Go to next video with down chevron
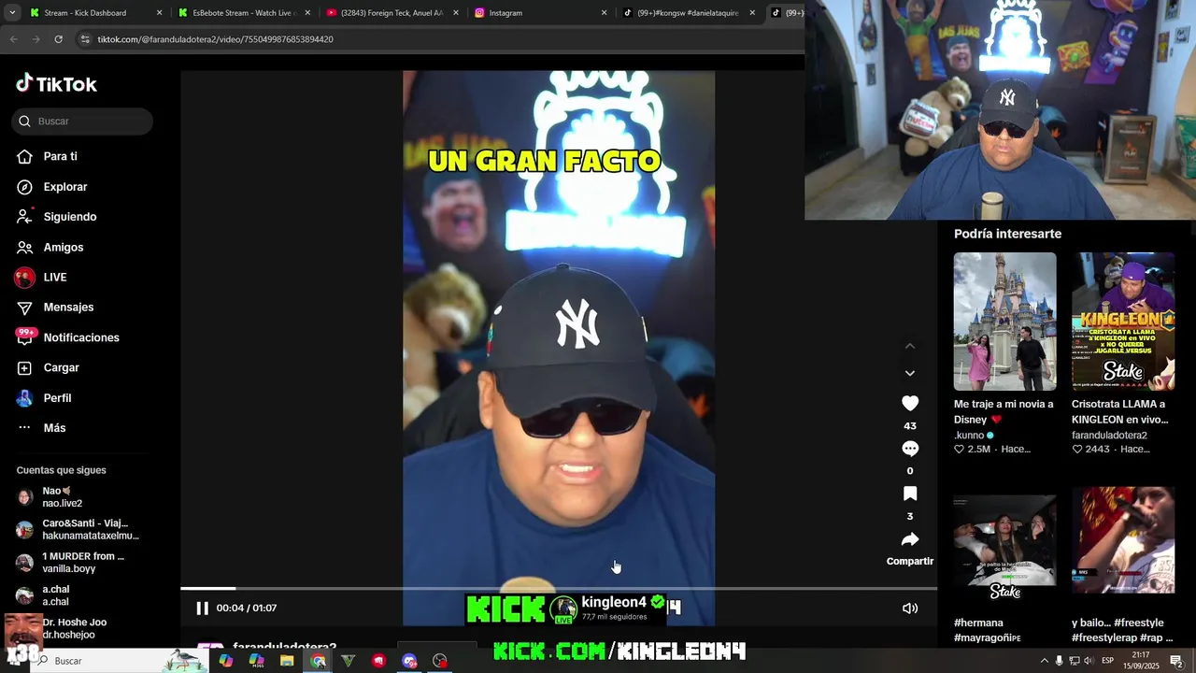Screen dimensions: 1196x673 910,373
